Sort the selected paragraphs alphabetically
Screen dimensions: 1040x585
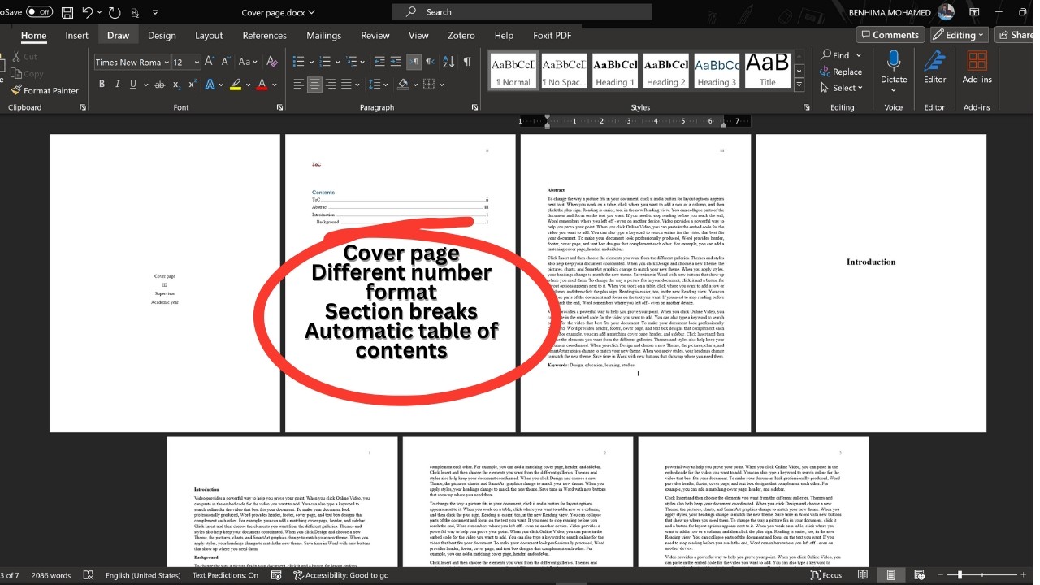coord(447,62)
